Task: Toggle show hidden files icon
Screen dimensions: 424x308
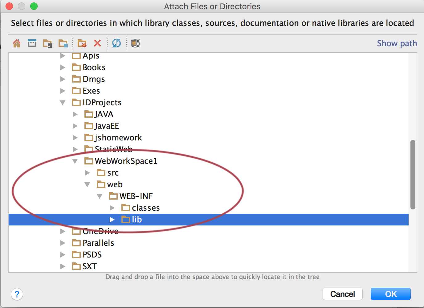Action: pos(136,43)
